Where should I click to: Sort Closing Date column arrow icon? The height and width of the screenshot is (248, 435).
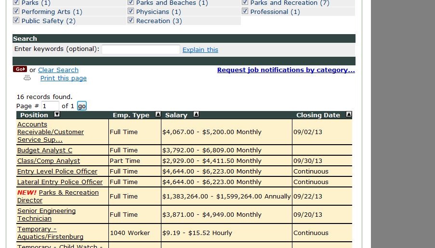[349, 114]
